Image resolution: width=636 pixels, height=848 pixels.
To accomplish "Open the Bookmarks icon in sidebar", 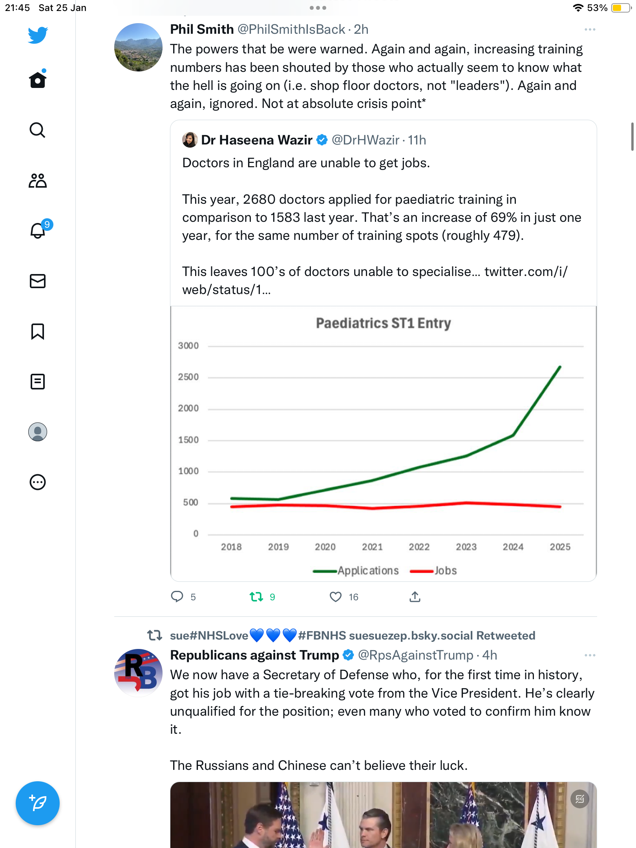I will [38, 331].
